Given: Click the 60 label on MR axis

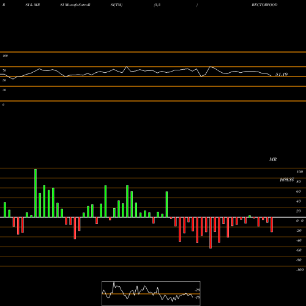Looking at the screenshot, I should pos(299,192).
